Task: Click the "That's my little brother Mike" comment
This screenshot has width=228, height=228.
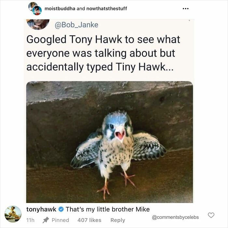Action: (x=107, y=209)
